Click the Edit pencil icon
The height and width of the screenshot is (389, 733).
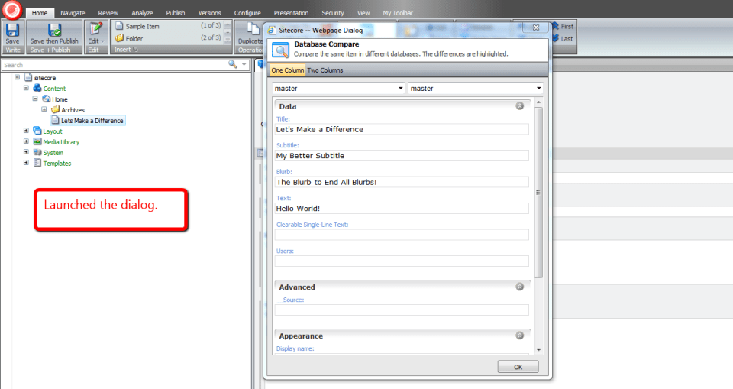point(95,29)
